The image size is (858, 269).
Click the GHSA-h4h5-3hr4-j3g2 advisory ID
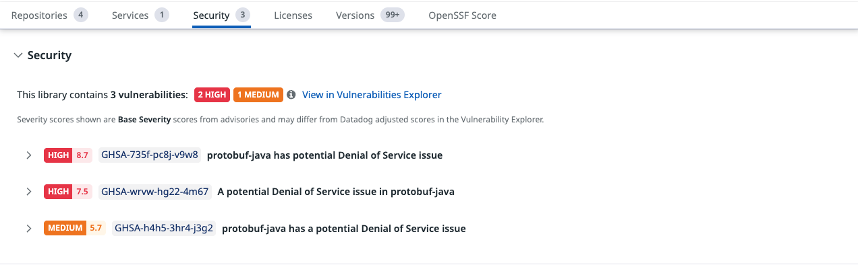click(164, 229)
